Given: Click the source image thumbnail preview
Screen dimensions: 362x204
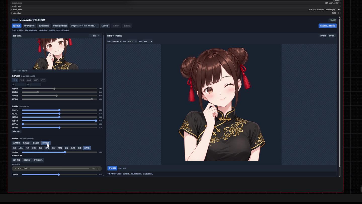Looking at the screenshot, I should (57, 54).
